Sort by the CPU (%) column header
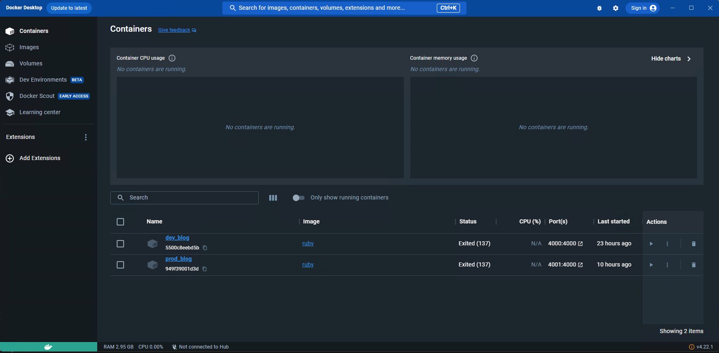 pos(530,221)
